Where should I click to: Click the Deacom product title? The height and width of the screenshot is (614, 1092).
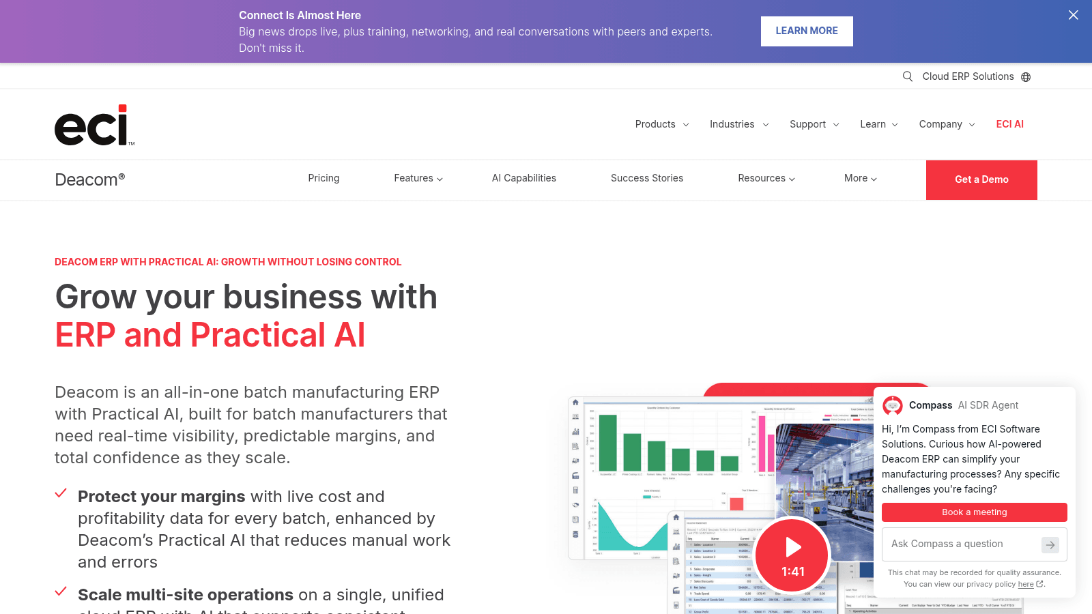click(90, 179)
